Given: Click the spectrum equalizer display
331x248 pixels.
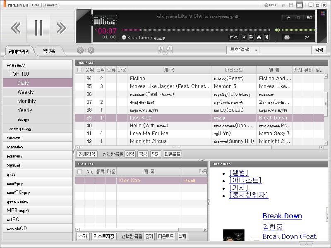Looking at the screenshot, I should point(105,20).
